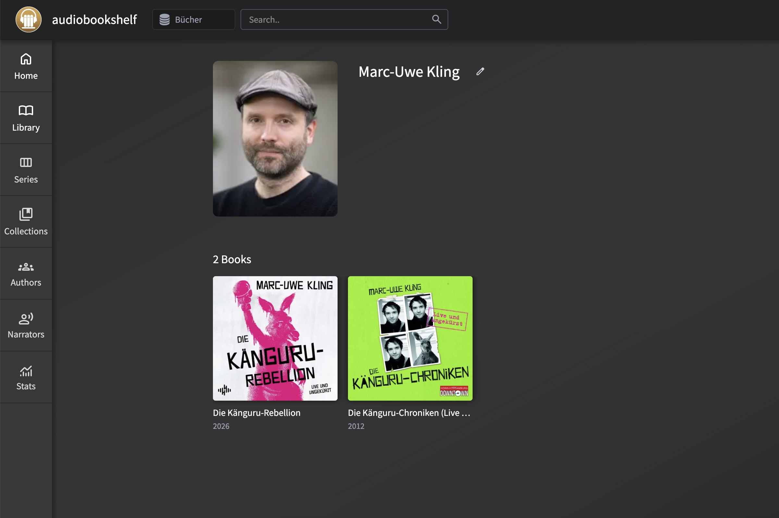The width and height of the screenshot is (779, 518).
Task: Focus the Search input field
Action: (x=336, y=19)
